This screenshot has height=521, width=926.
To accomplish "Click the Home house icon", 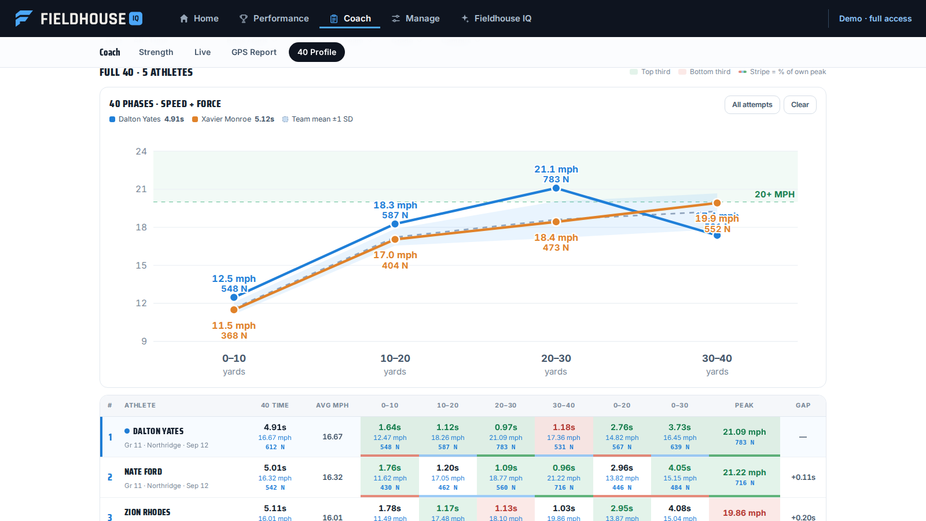I will pos(184,19).
